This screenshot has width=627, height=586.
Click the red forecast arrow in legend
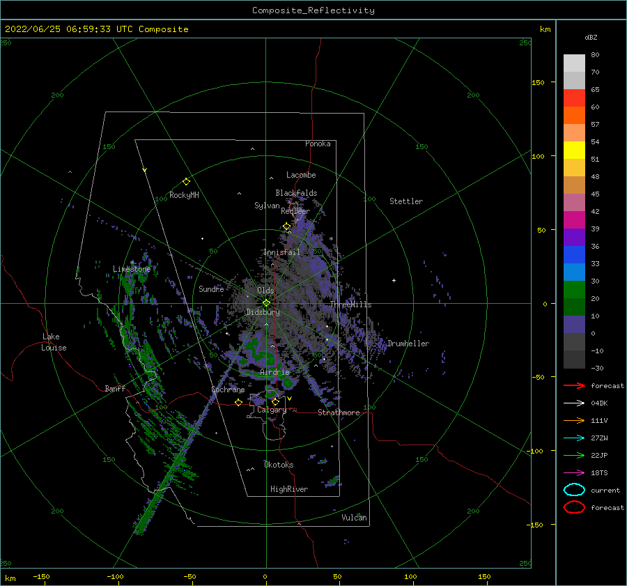[x=574, y=385]
